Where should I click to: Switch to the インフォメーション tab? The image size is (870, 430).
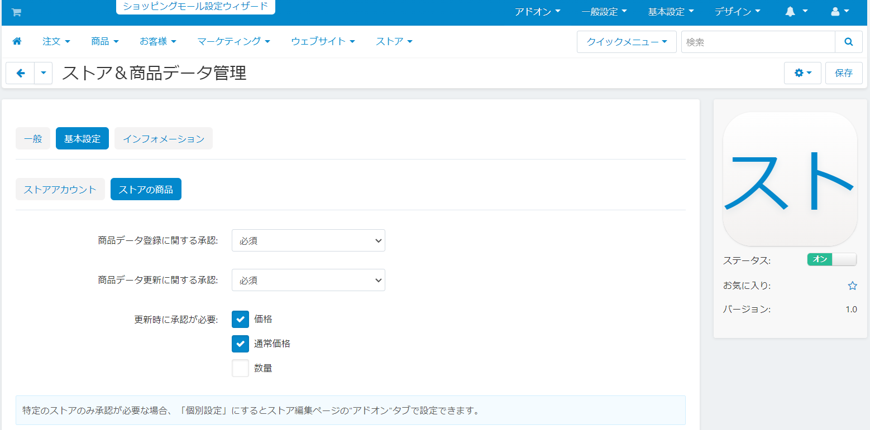tap(164, 139)
